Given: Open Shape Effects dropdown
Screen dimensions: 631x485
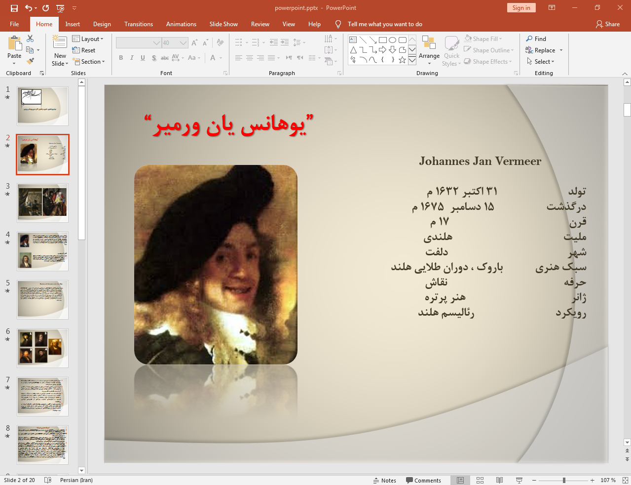Looking at the screenshot, I should (x=487, y=61).
